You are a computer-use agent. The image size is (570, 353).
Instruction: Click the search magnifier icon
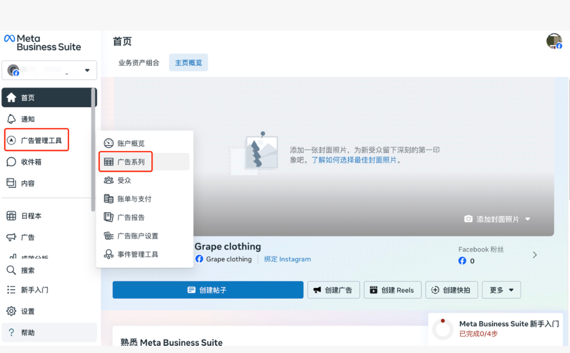[11, 270]
